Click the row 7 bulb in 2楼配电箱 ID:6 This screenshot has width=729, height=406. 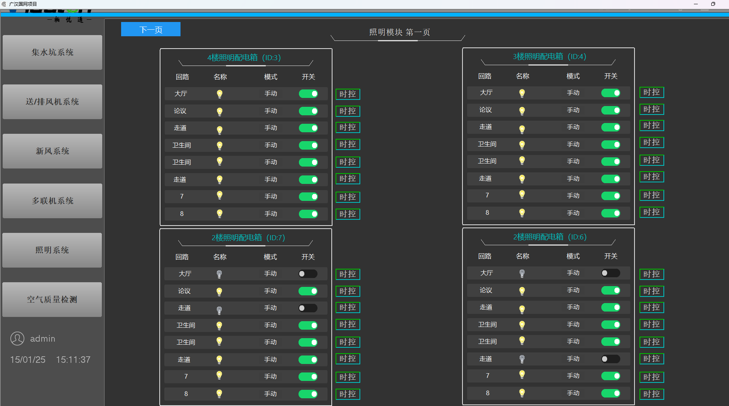[522, 374]
